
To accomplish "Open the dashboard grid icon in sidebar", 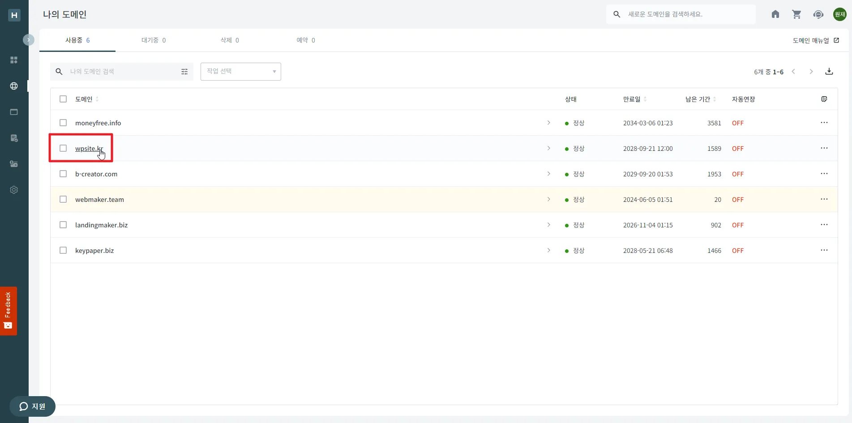I will [x=14, y=60].
